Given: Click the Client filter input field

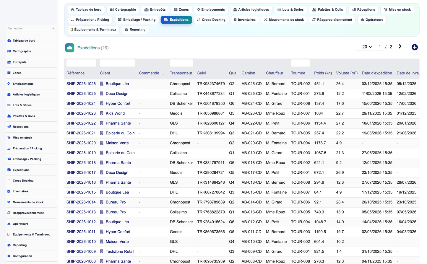Looking at the screenshot, I should click(x=117, y=63).
